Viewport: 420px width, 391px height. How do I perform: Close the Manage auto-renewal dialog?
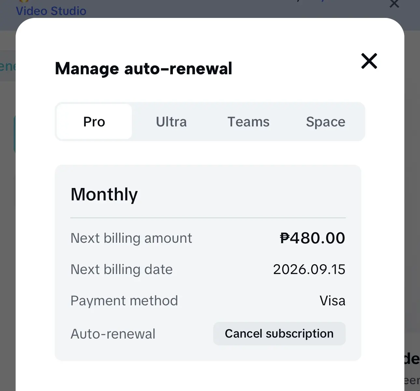[369, 61]
